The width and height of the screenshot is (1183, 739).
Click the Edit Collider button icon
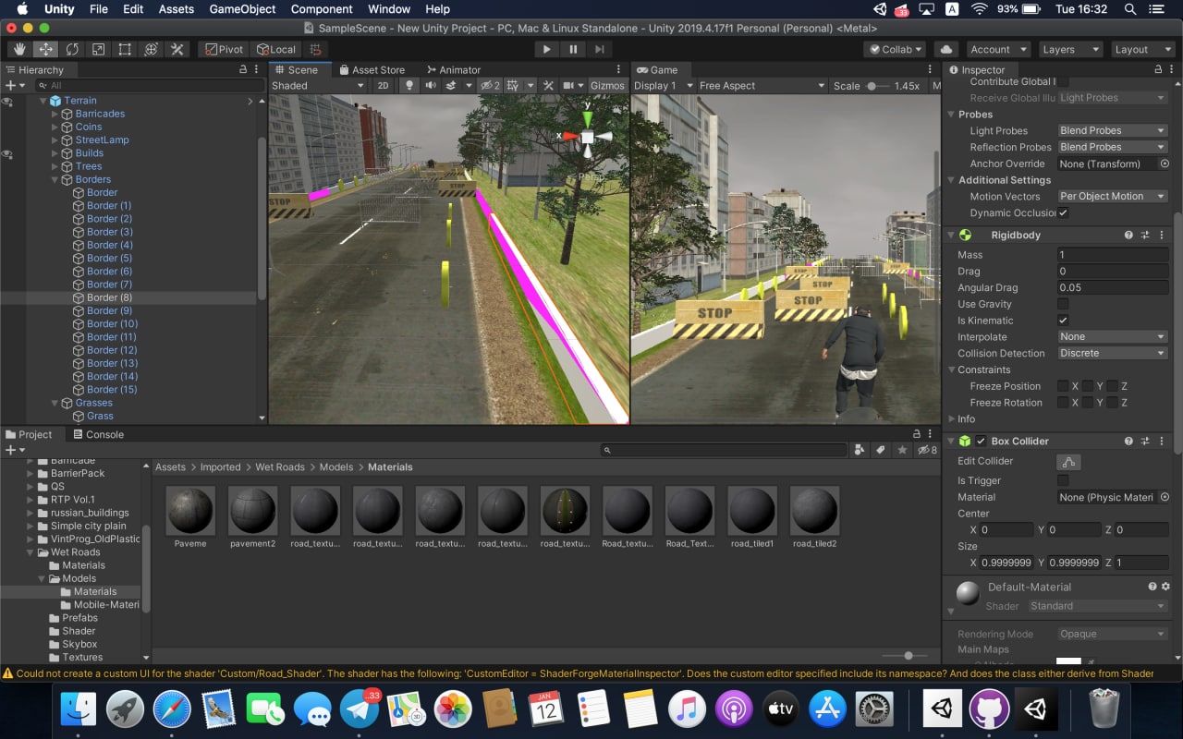tap(1068, 462)
